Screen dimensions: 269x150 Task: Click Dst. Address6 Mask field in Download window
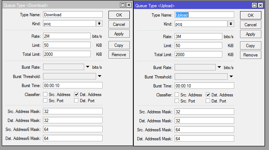[x=73, y=138]
